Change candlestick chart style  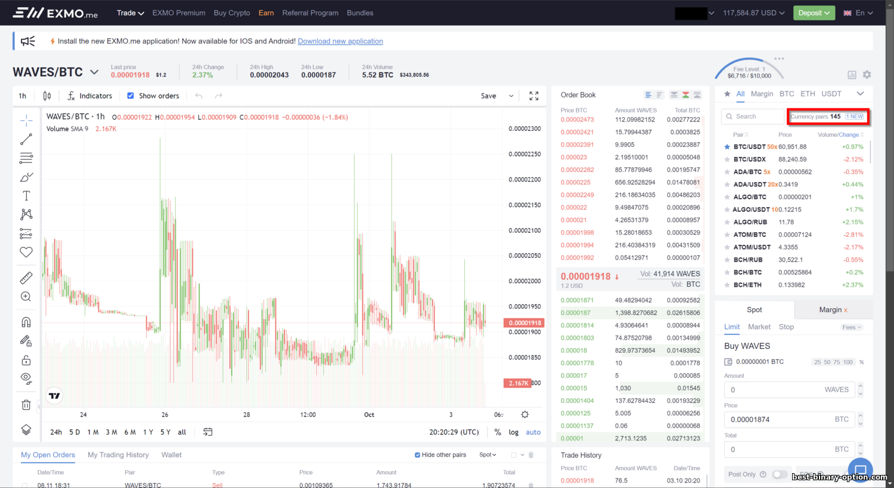click(x=47, y=96)
